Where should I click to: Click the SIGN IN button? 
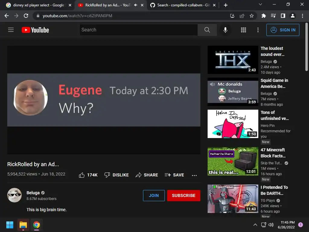click(283, 30)
